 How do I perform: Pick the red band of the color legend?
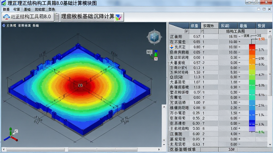pyautogui.click(x=252, y=47)
